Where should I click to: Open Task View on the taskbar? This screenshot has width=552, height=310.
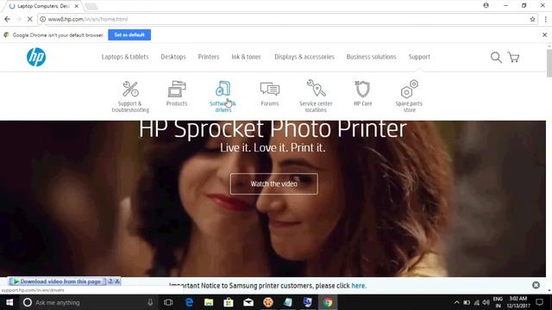tap(168, 302)
